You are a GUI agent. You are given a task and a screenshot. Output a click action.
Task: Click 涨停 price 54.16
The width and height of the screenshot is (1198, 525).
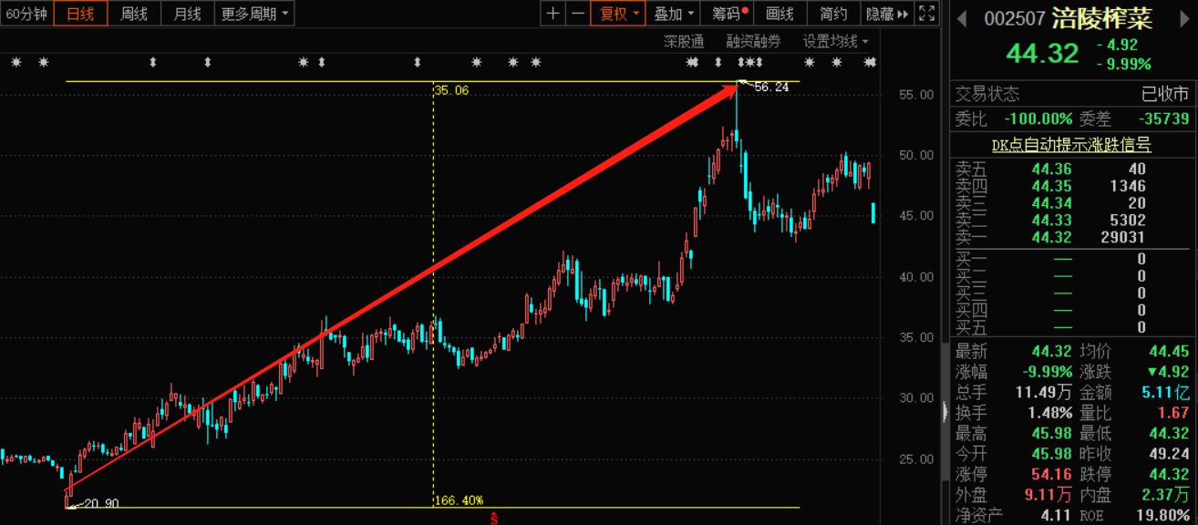tap(1051, 474)
